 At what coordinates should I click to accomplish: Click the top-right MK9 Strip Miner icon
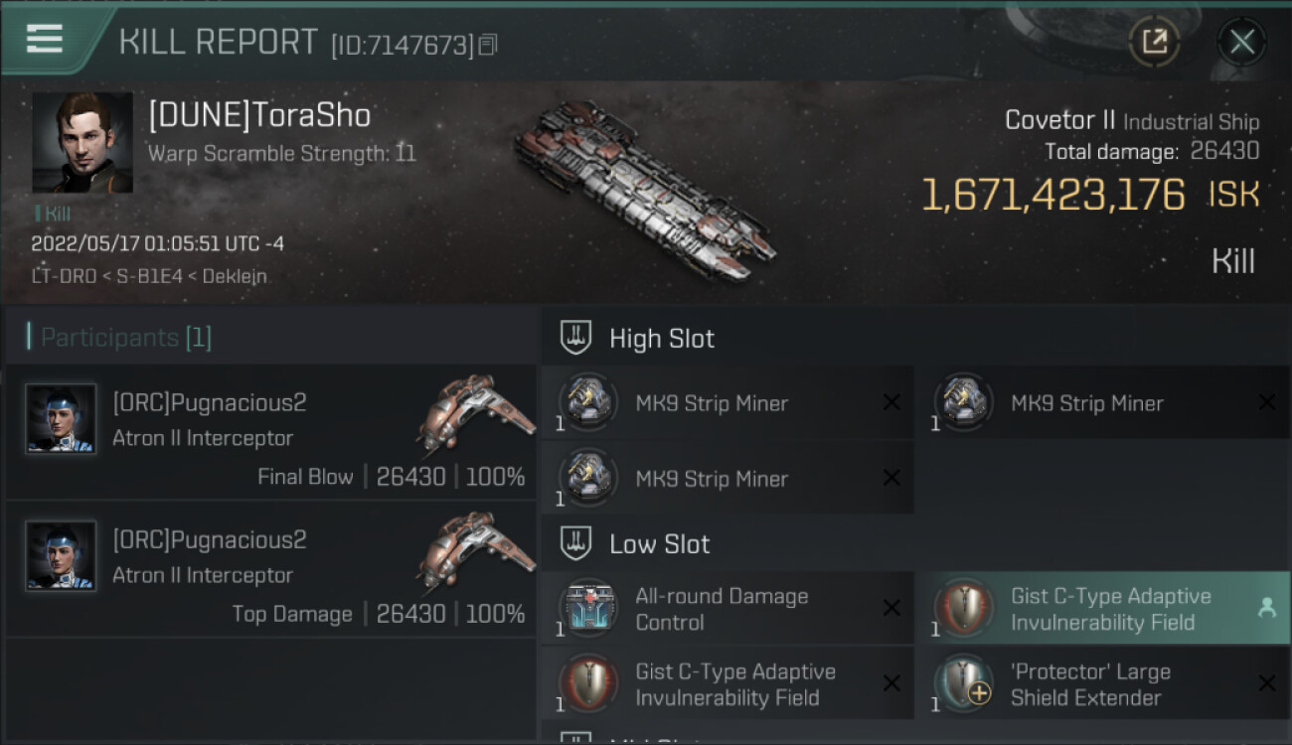click(963, 403)
